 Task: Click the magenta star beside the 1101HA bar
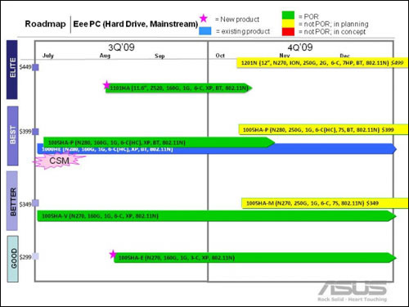click(106, 85)
